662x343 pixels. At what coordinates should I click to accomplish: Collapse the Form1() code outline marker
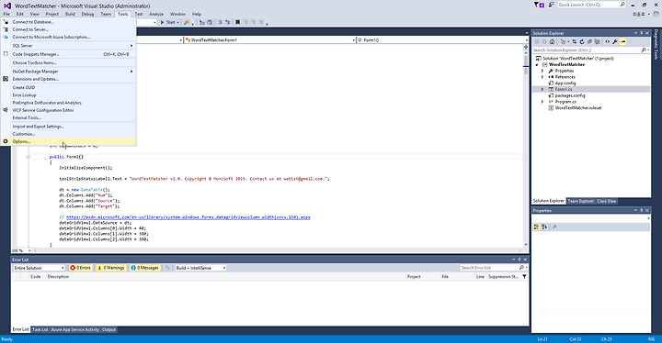(x=29, y=157)
